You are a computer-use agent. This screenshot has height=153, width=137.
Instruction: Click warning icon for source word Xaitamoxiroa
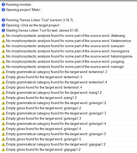[x=3, y=41]
